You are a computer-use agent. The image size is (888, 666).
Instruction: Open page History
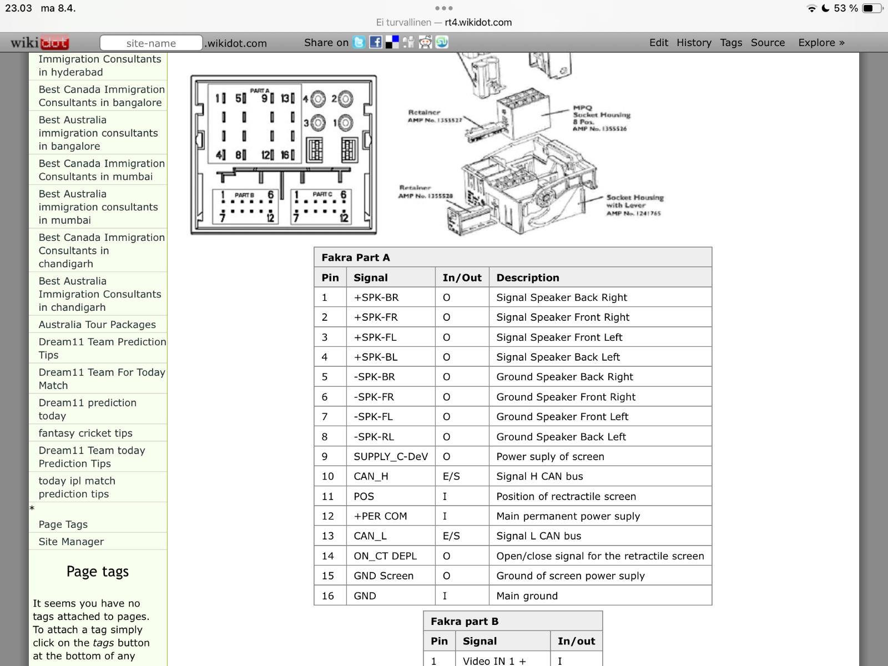coord(694,43)
